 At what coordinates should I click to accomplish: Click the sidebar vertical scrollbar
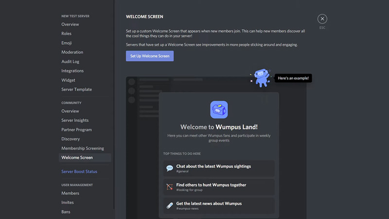(114, 104)
